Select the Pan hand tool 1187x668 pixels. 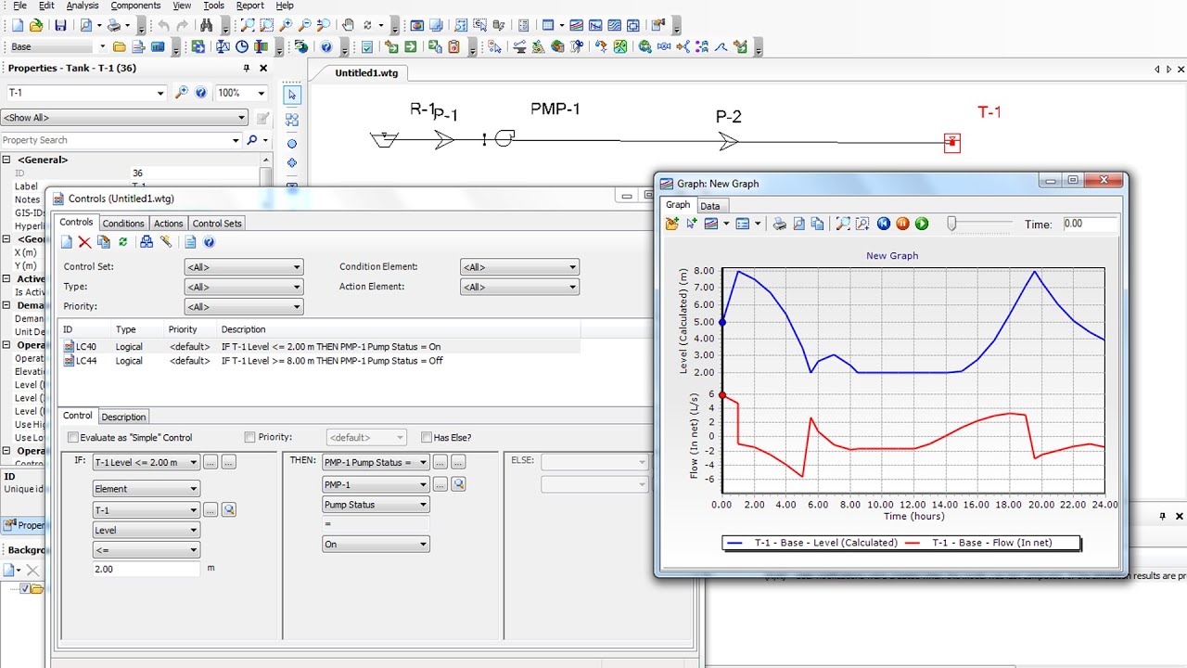tap(348, 25)
